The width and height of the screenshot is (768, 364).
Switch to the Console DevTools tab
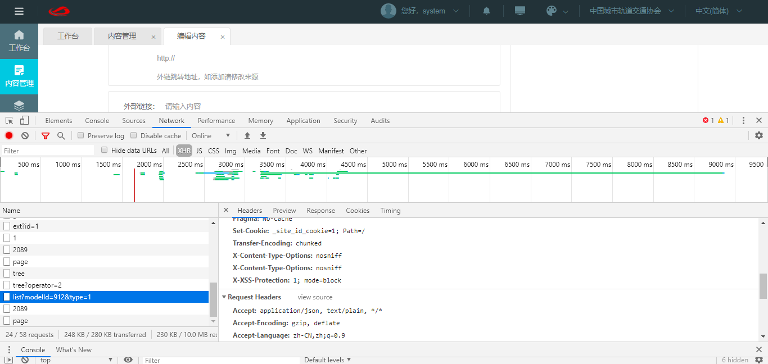pyautogui.click(x=97, y=121)
